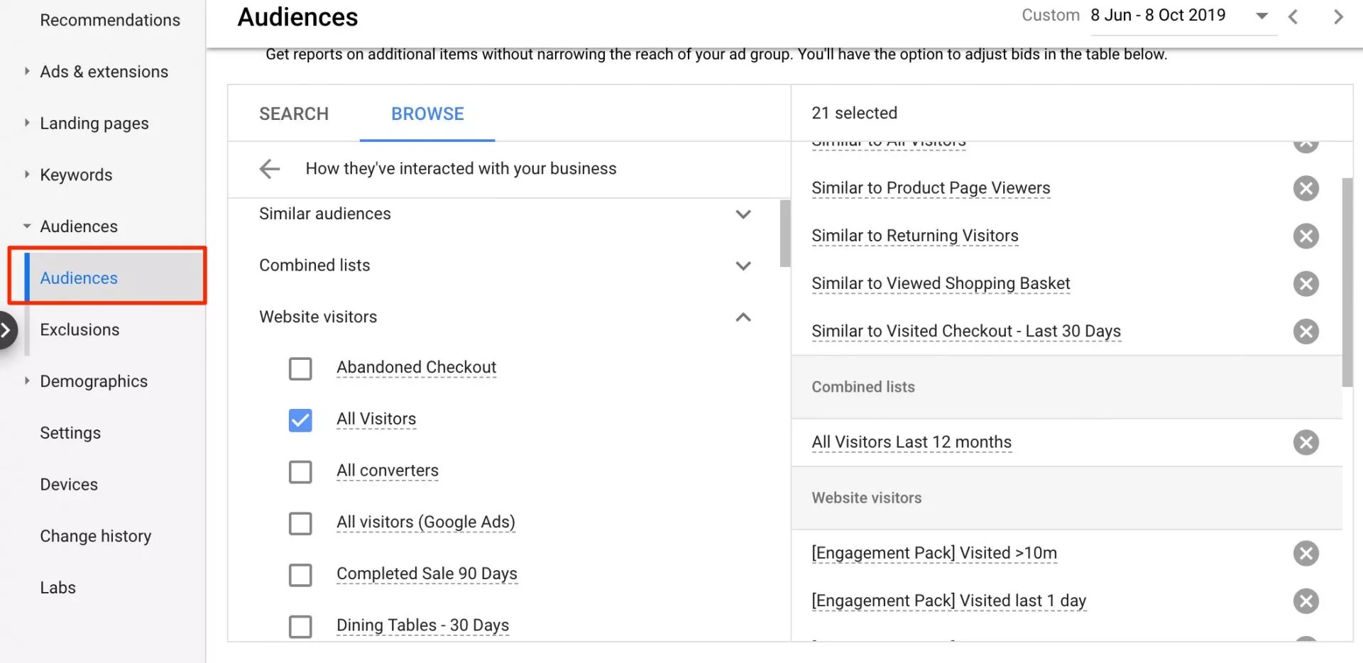The height and width of the screenshot is (663, 1363).
Task: Open the custom date range dropdown
Action: click(1261, 16)
